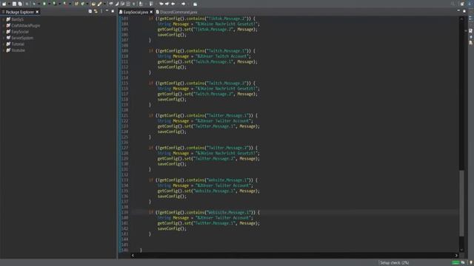Click the vertical scrollbar down arrow
The image size is (474, 266).
point(461,250)
